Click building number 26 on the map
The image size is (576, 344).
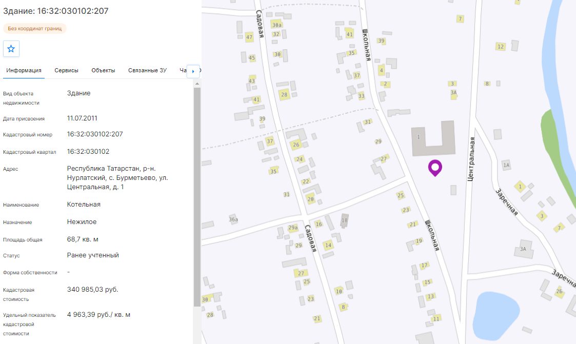click(x=296, y=145)
